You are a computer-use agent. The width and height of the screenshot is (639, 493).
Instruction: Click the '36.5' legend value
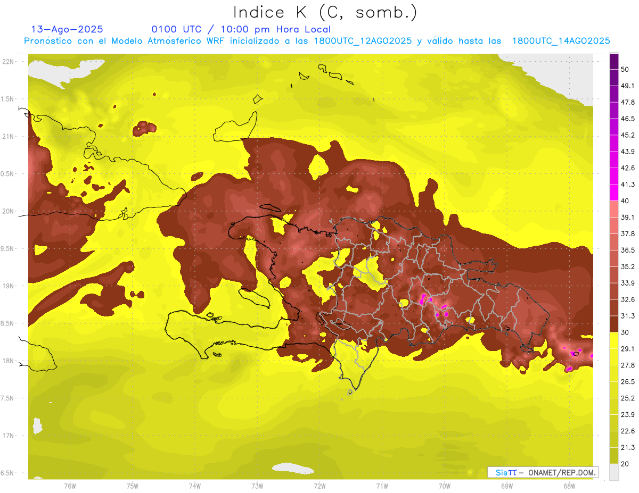pos(628,250)
